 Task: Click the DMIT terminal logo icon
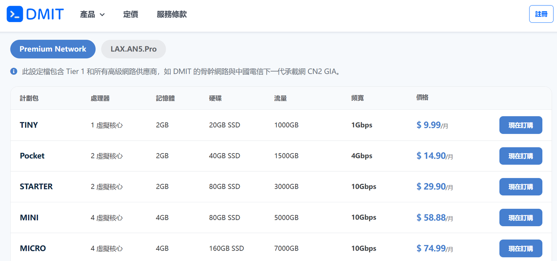coord(15,14)
